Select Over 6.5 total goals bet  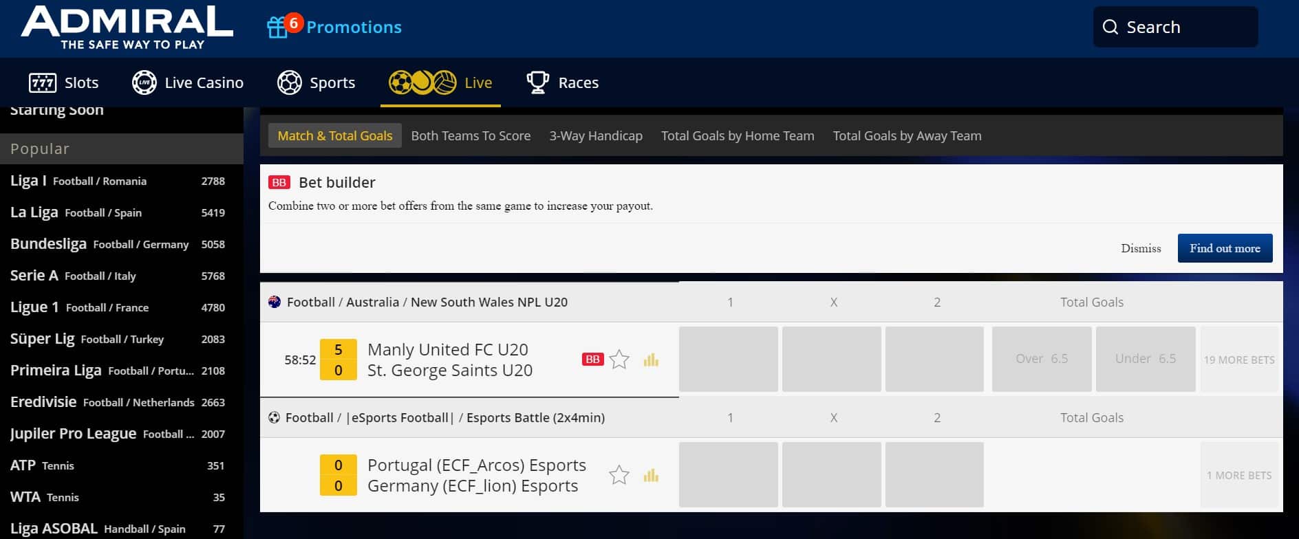pos(1042,359)
